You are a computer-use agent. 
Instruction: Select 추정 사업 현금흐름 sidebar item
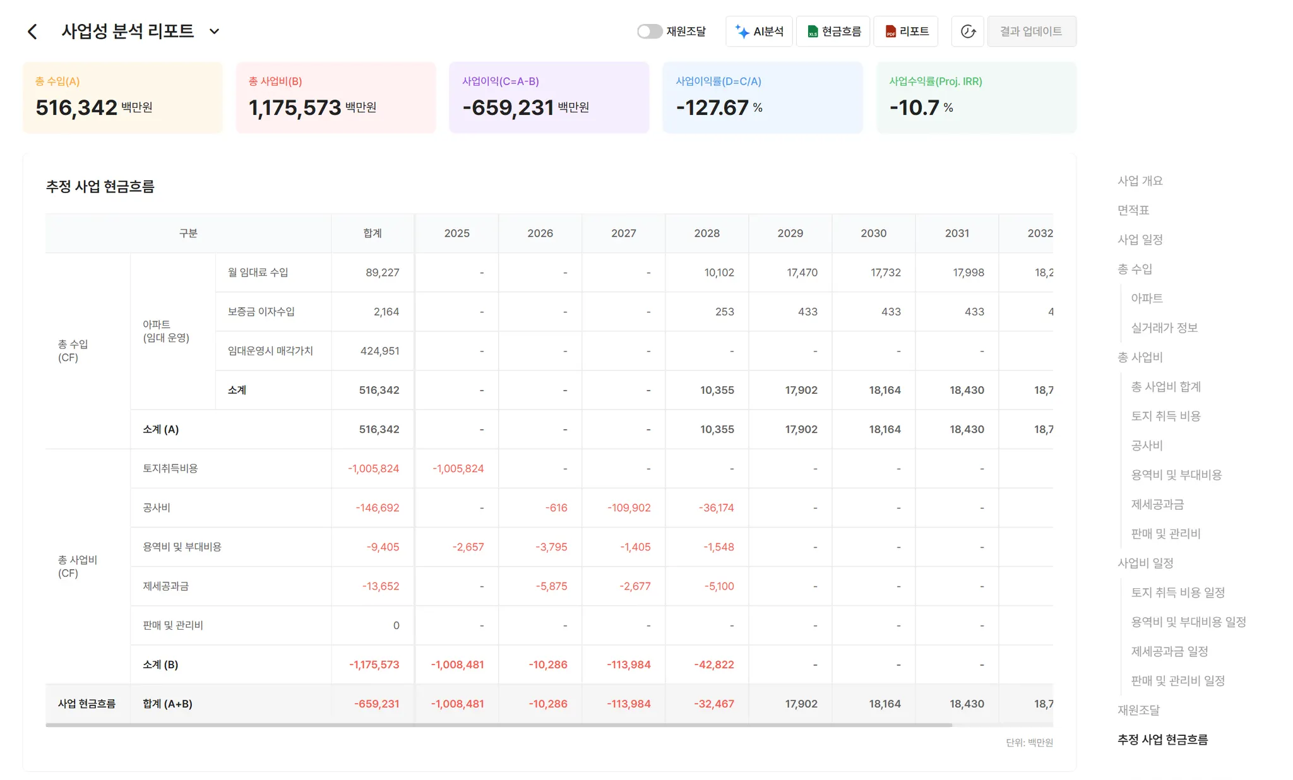click(x=1162, y=740)
